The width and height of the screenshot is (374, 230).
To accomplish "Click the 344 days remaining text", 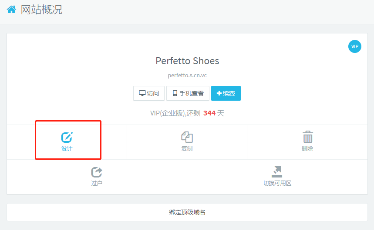I will 209,113.
